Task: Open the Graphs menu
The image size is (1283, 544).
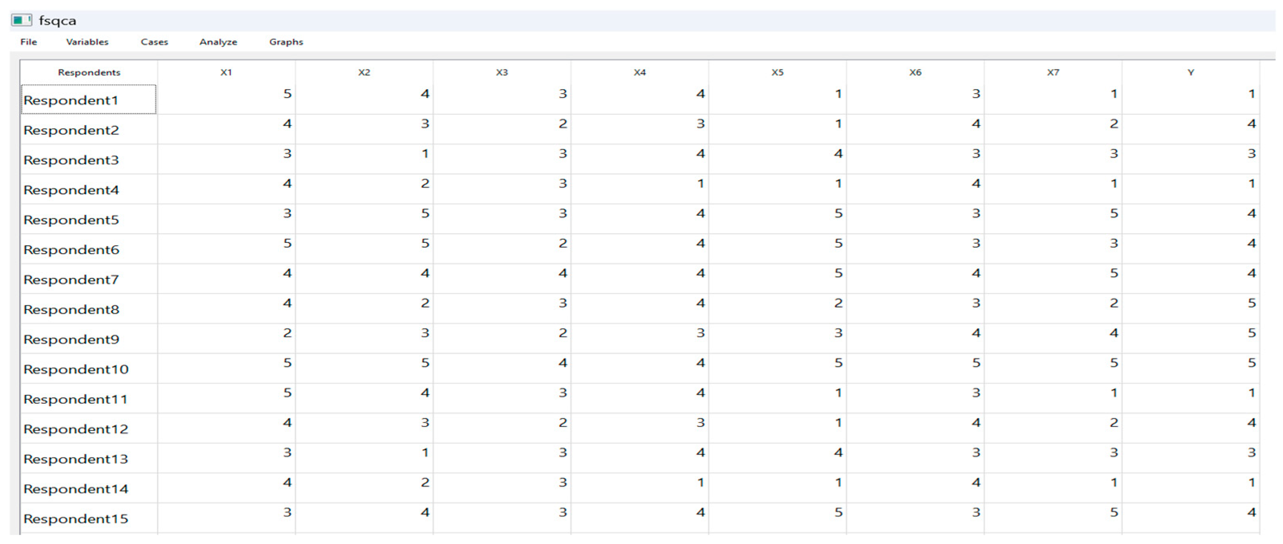Action: (x=286, y=42)
